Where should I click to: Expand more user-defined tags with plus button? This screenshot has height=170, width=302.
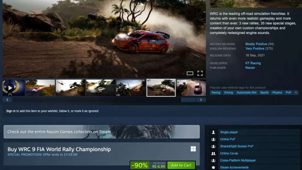296,92
